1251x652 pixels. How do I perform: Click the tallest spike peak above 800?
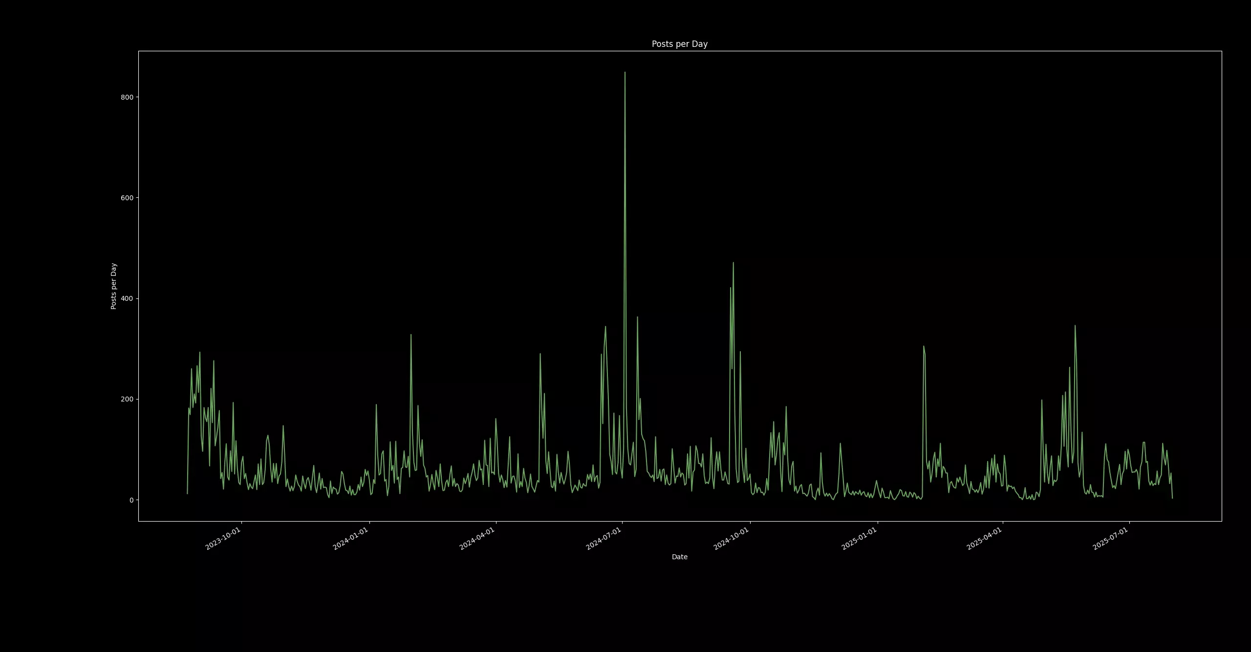pyautogui.click(x=625, y=73)
